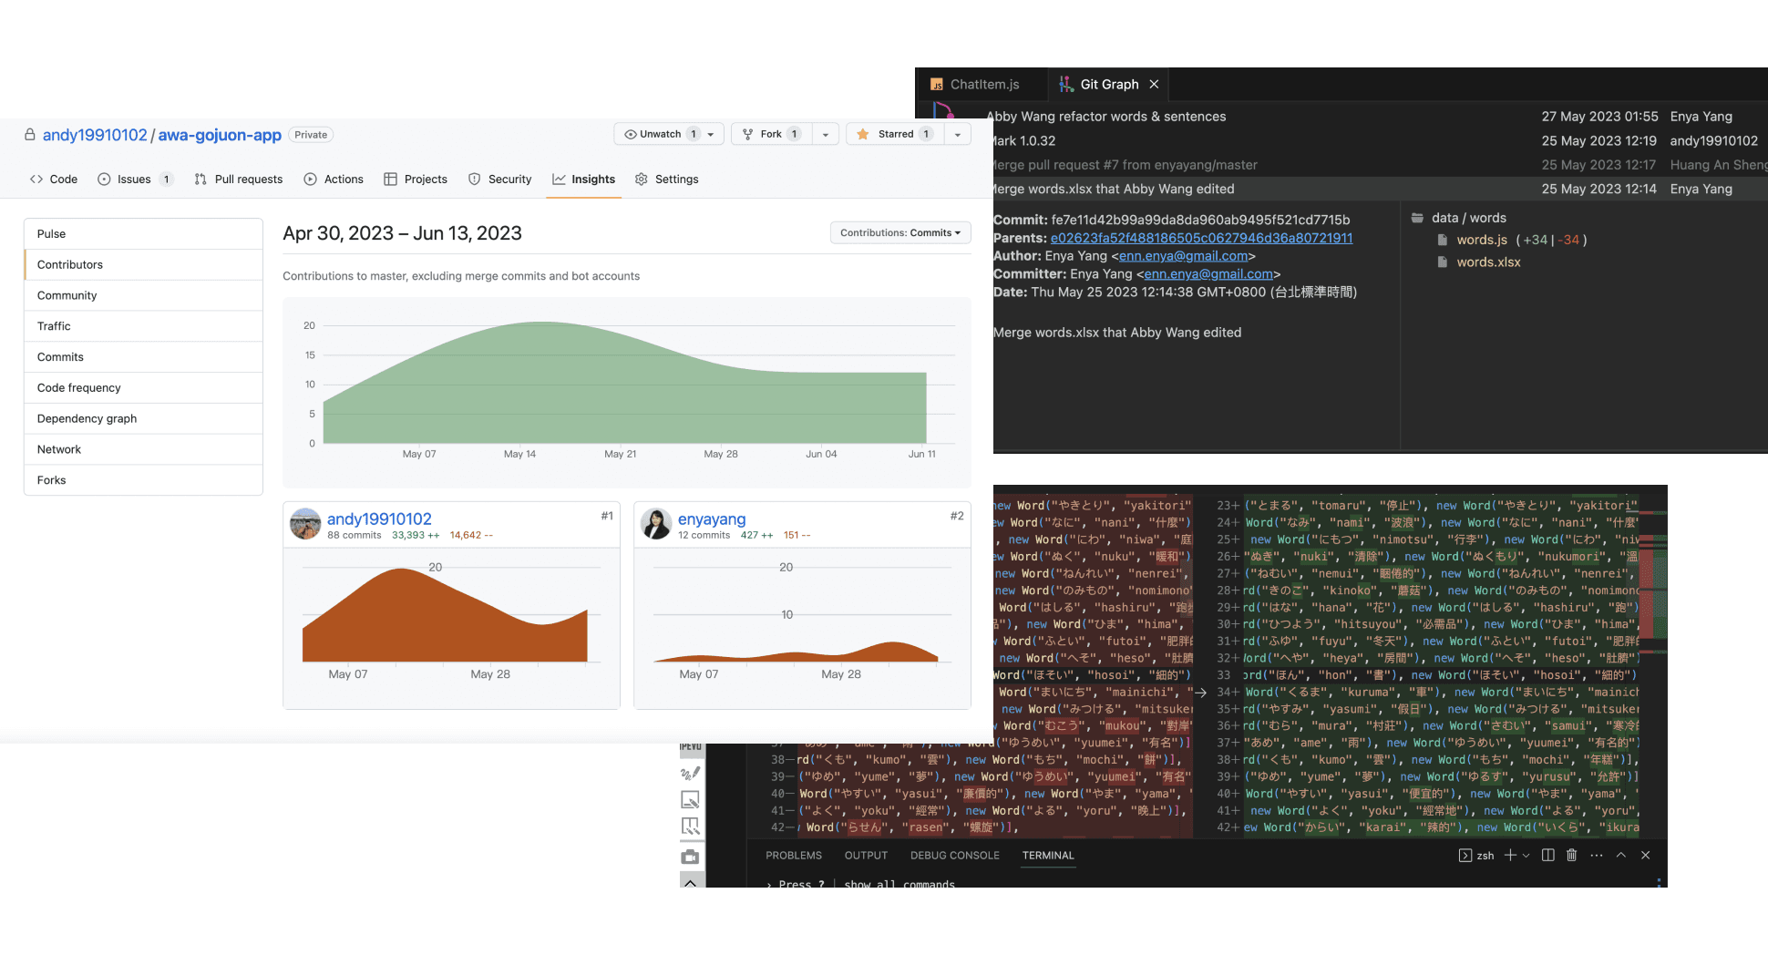
Task: Select Commits in the Insights sidebar
Action: [143, 357]
